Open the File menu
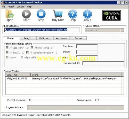129x119 pixels. pos(3,6)
